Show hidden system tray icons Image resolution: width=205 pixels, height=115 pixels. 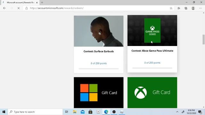pyautogui.click(x=177, y=112)
